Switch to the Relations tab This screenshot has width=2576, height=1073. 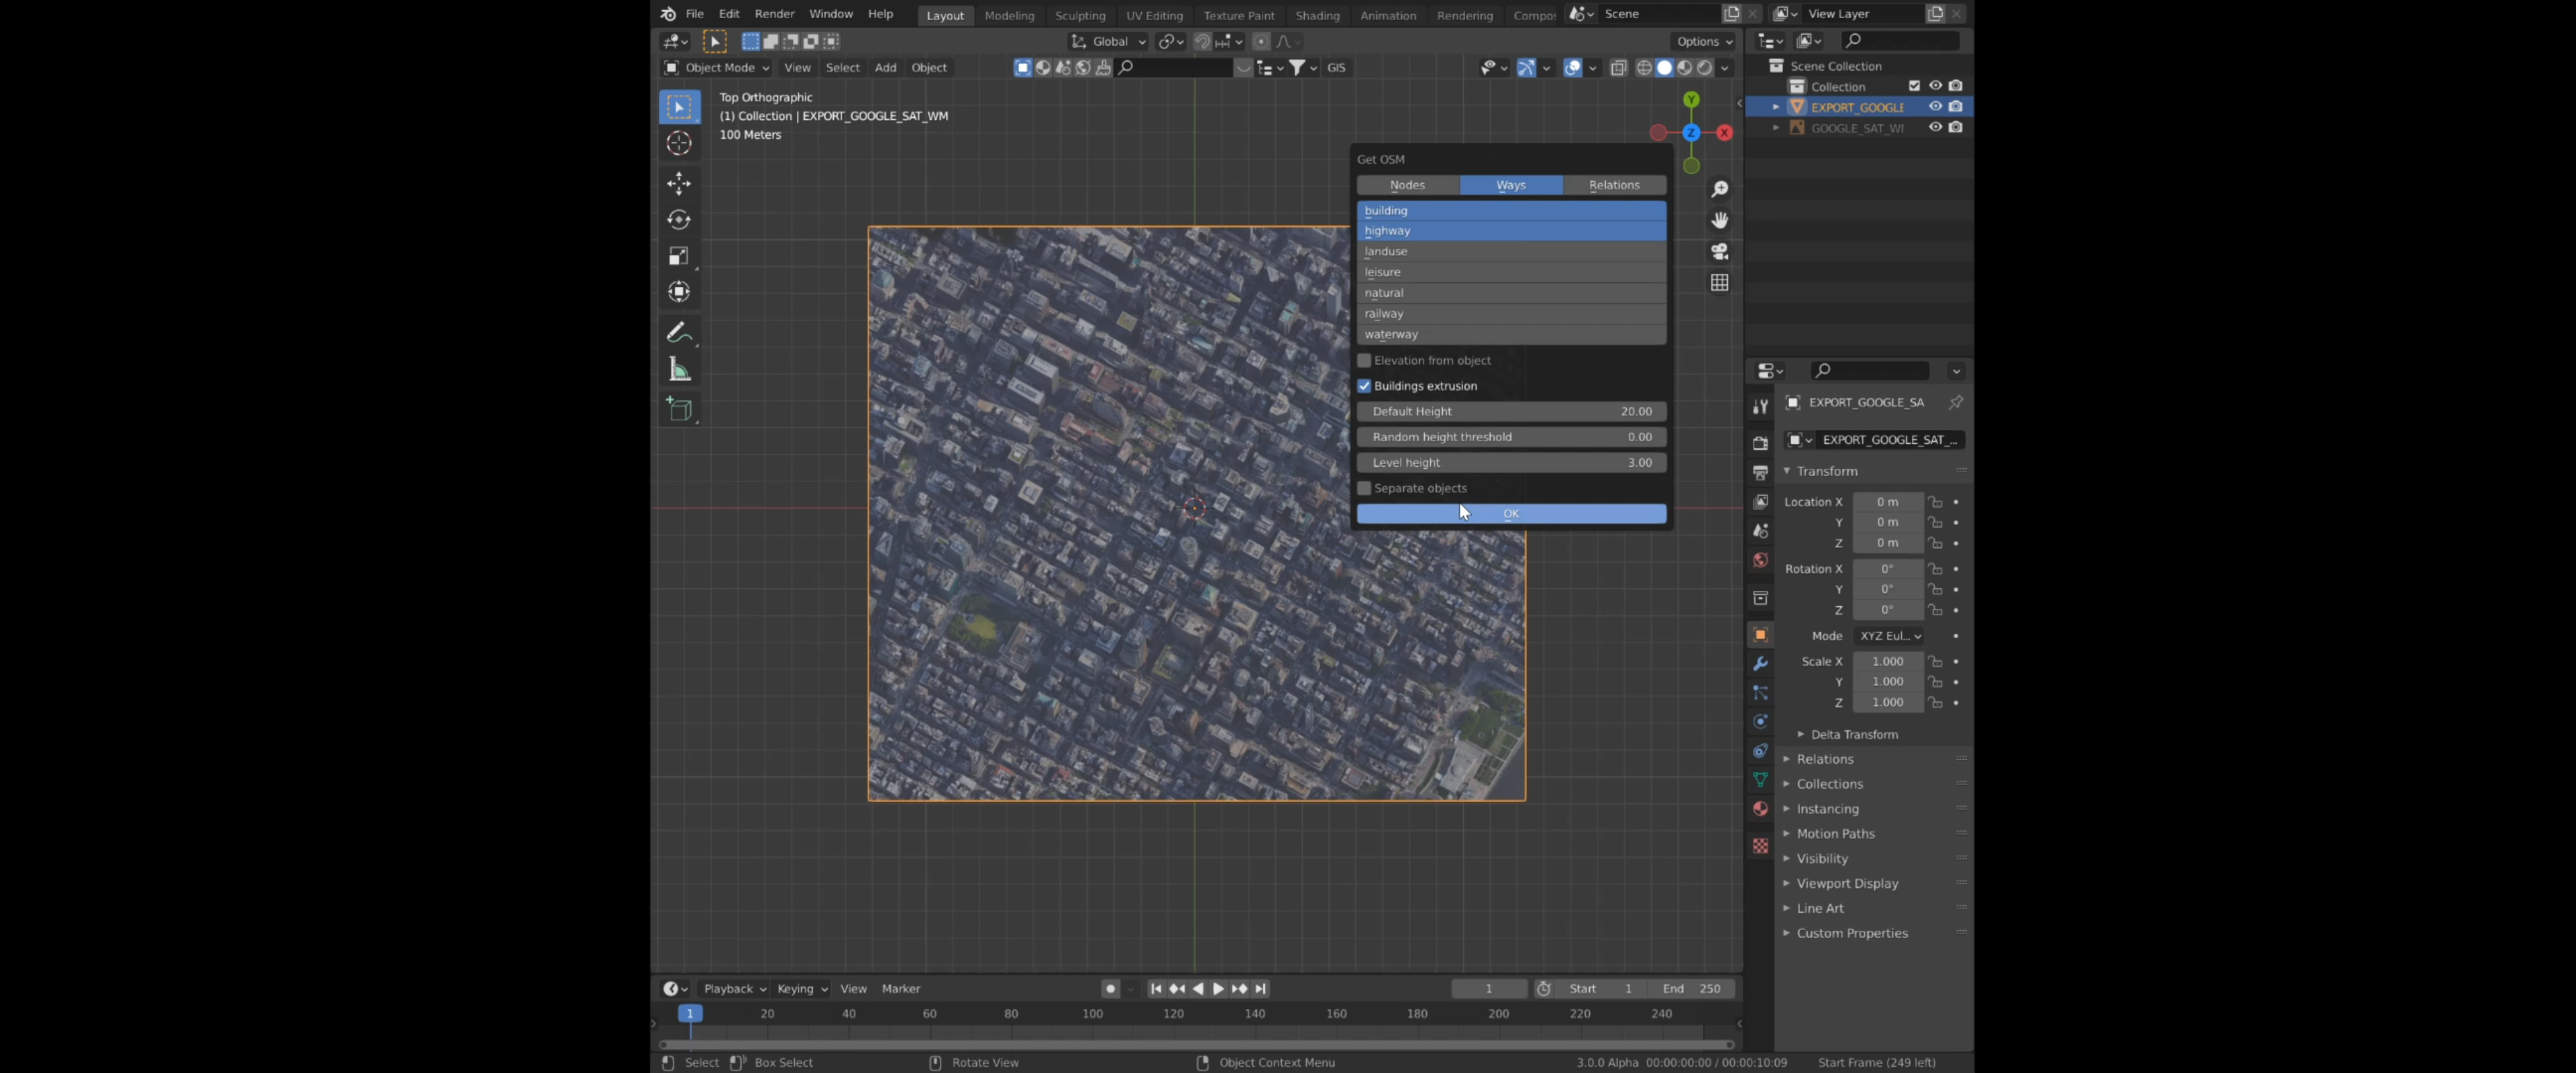pyautogui.click(x=1613, y=185)
